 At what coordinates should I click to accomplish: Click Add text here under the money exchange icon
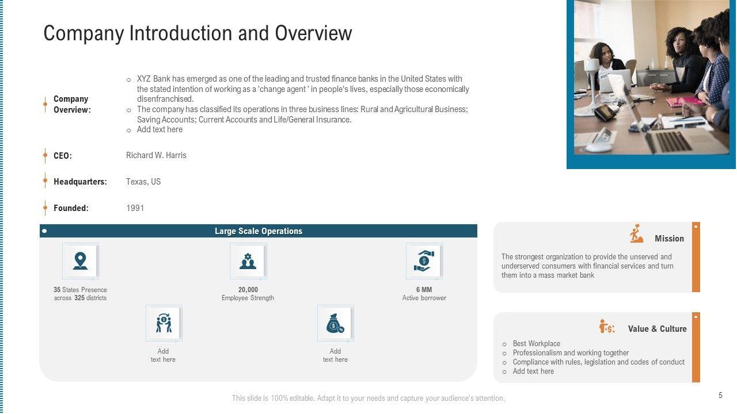coord(164,355)
